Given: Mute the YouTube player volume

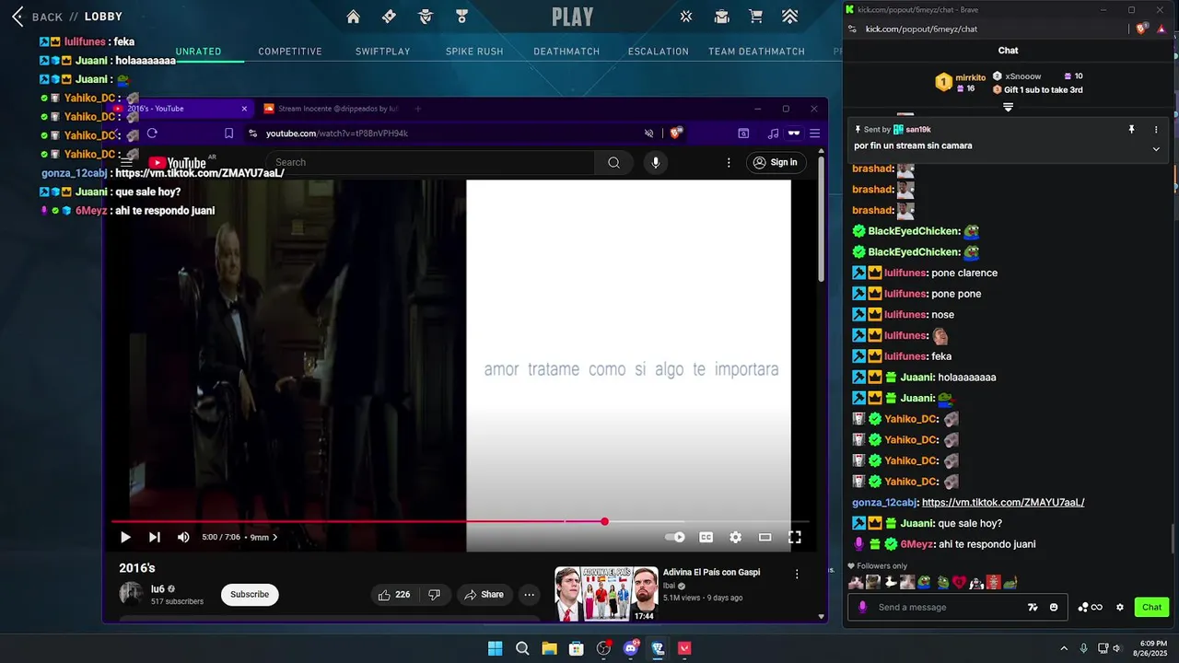Looking at the screenshot, I should click(x=183, y=537).
